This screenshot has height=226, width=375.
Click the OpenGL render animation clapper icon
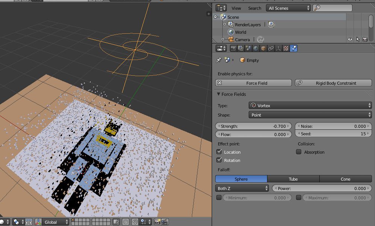point(165,222)
